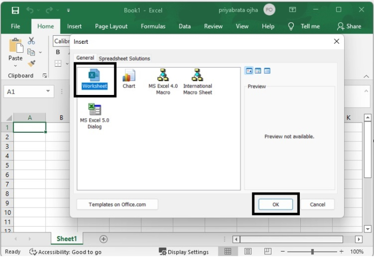This screenshot has width=374, height=257.
Task: Select the Chart template icon
Action: click(129, 76)
